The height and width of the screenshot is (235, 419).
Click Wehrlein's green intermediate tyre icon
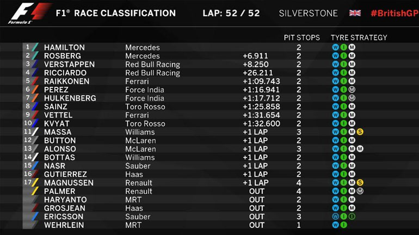(x=344, y=225)
